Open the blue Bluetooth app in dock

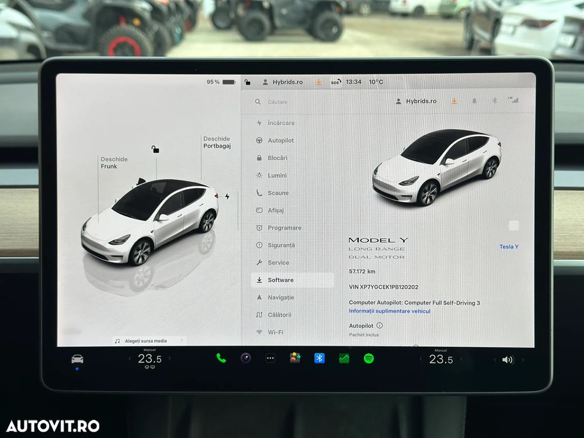pyautogui.click(x=319, y=359)
